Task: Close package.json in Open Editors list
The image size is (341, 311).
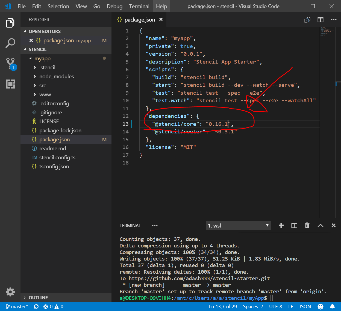Action: tap(31, 40)
